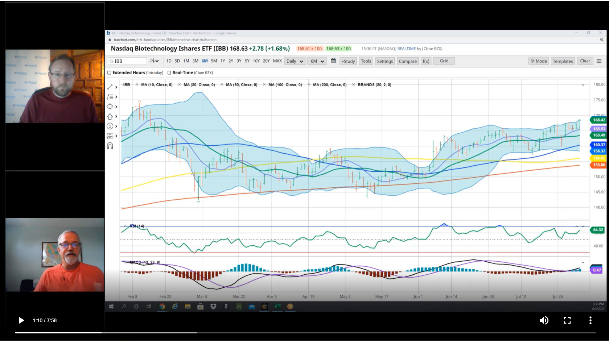Zoom using the address bar magnifier icon
This screenshot has width=609, height=341.
pos(602,40)
